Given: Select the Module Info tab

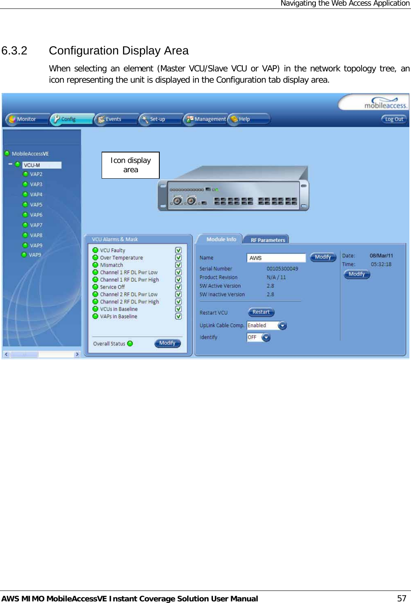Looking at the screenshot, I should coord(221,239).
